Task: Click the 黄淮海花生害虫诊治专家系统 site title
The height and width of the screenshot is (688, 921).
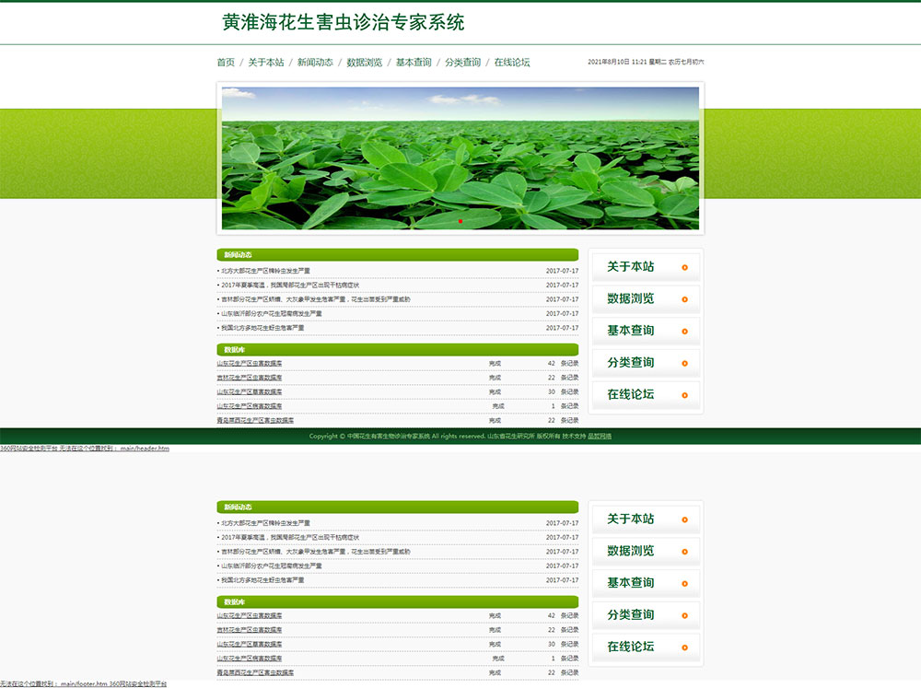Action: (x=344, y=22)
